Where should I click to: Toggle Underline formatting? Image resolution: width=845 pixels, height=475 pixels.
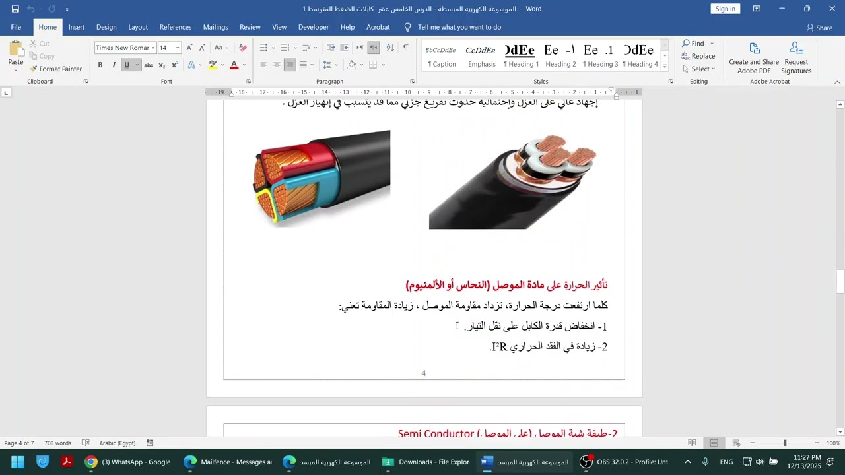[x=127, y=65]
